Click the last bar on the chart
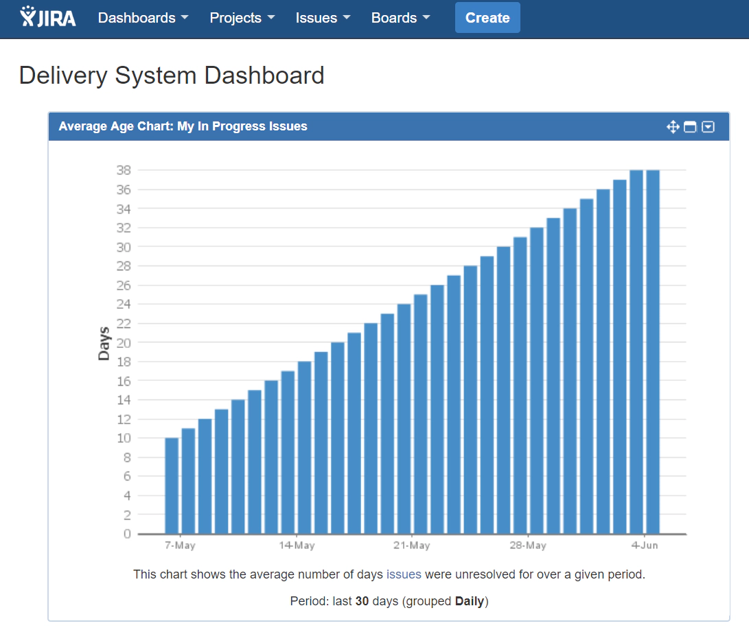The height and width of the screenshot is (630, 749). [x=653, y=351]
